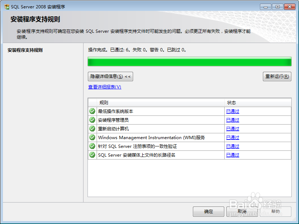Click the 取消 button
299x224 pixels.
pos(242,211)
